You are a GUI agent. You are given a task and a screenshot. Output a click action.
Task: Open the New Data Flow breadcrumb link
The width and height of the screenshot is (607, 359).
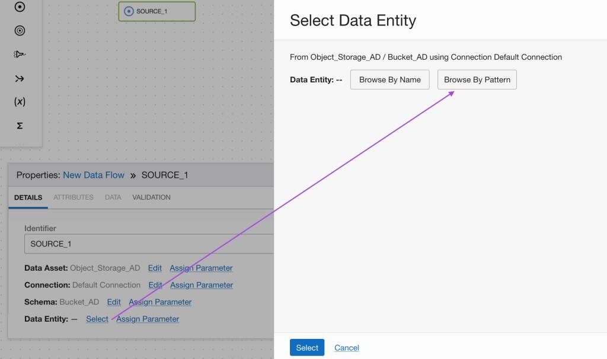[94, 175]
